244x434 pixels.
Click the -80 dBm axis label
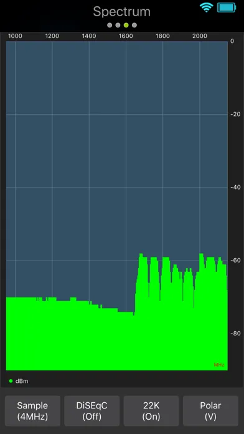click(x=235, y=334)
